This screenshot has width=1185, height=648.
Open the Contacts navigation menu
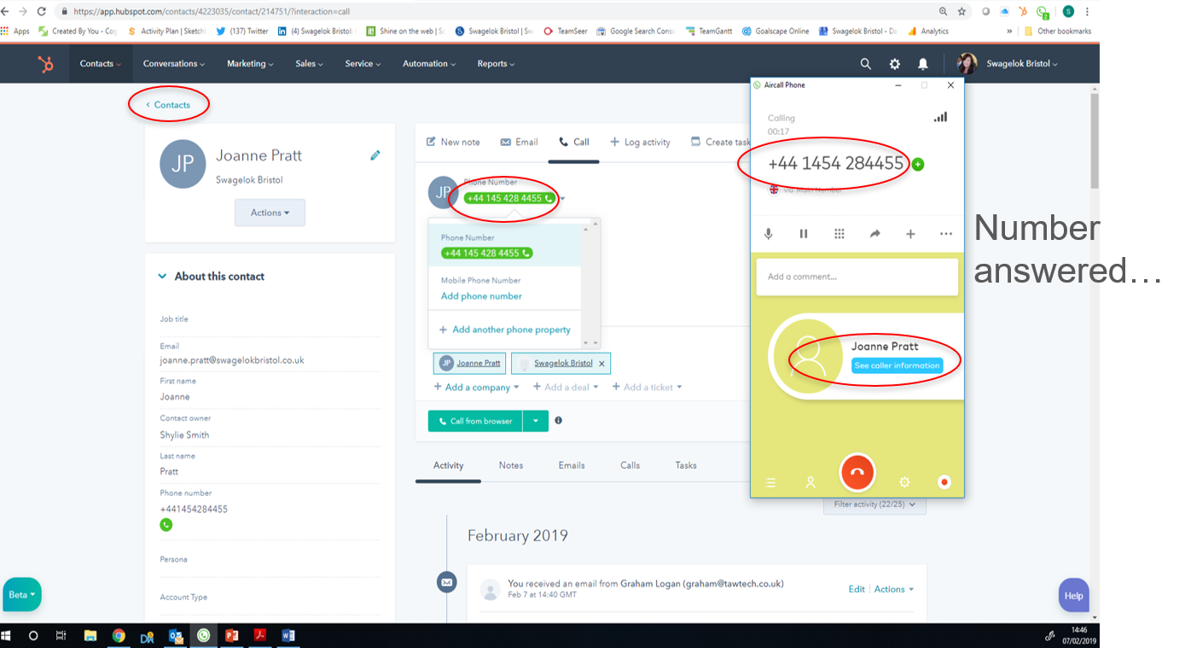tap(101, 64)
